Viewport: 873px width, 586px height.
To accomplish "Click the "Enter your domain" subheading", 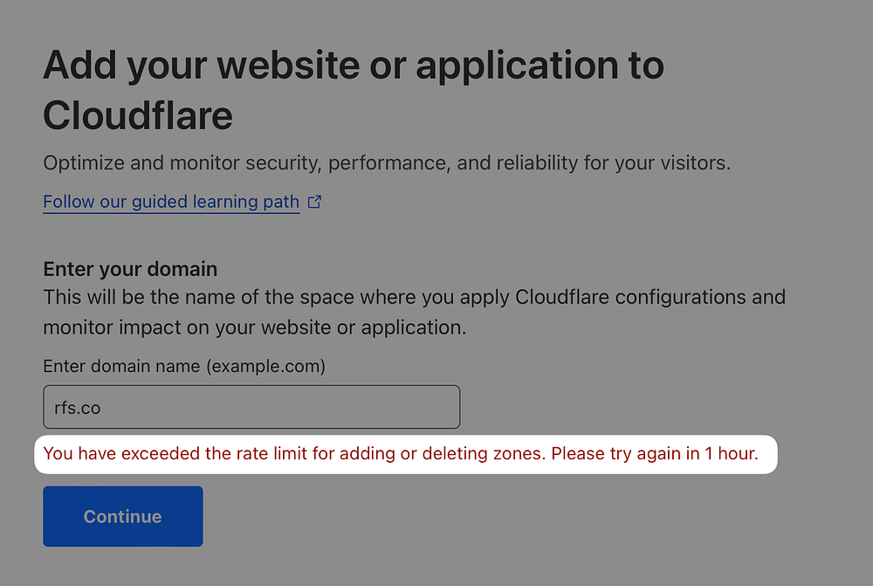I will click(130, 269).
